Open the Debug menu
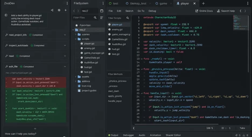The width and height of the screenshot is (252, 137). pyautogui.click(x=152, y=11)
